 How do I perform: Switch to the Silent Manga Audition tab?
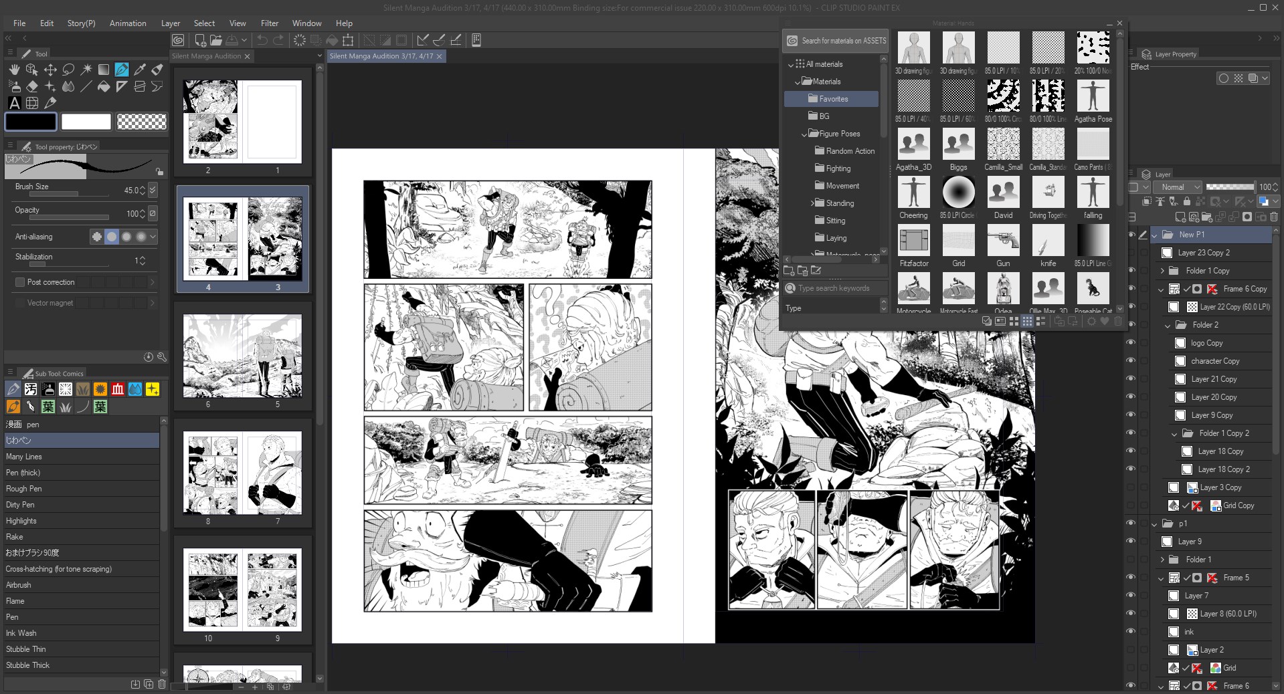[206, 56]
